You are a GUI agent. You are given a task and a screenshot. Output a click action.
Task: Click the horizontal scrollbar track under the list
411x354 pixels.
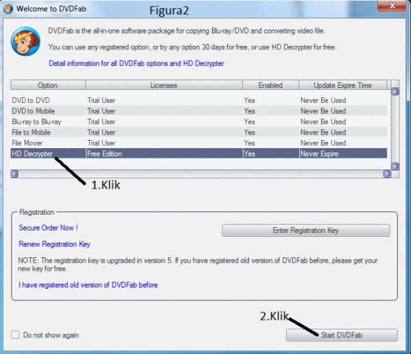(x=201, y=174)
